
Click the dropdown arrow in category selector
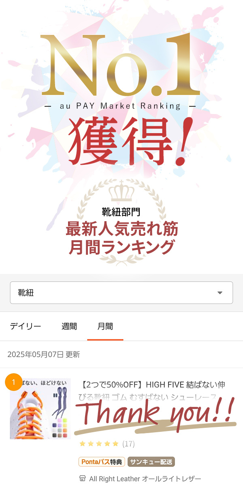pyautogui.click(x=220, y=293)
